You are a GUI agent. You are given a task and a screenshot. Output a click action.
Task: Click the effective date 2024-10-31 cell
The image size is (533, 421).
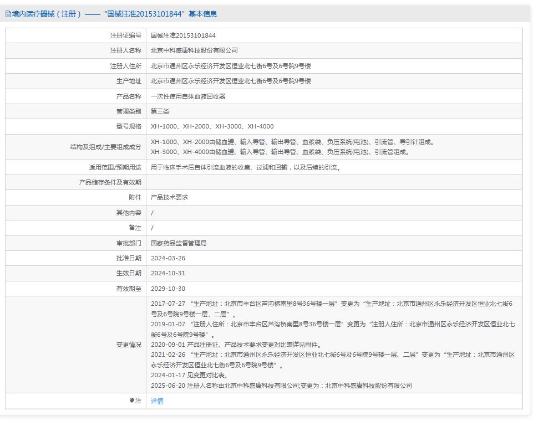(169, 273)
